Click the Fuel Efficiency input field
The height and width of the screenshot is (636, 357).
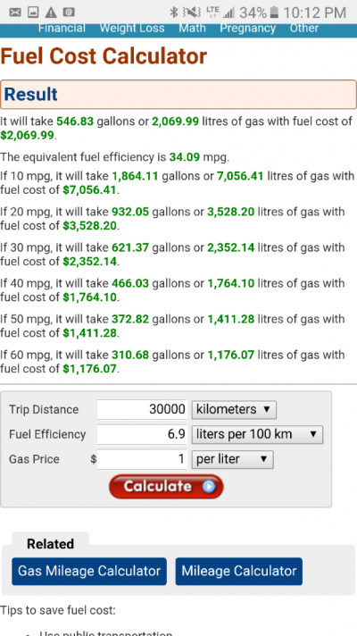[x=142, y=434]
